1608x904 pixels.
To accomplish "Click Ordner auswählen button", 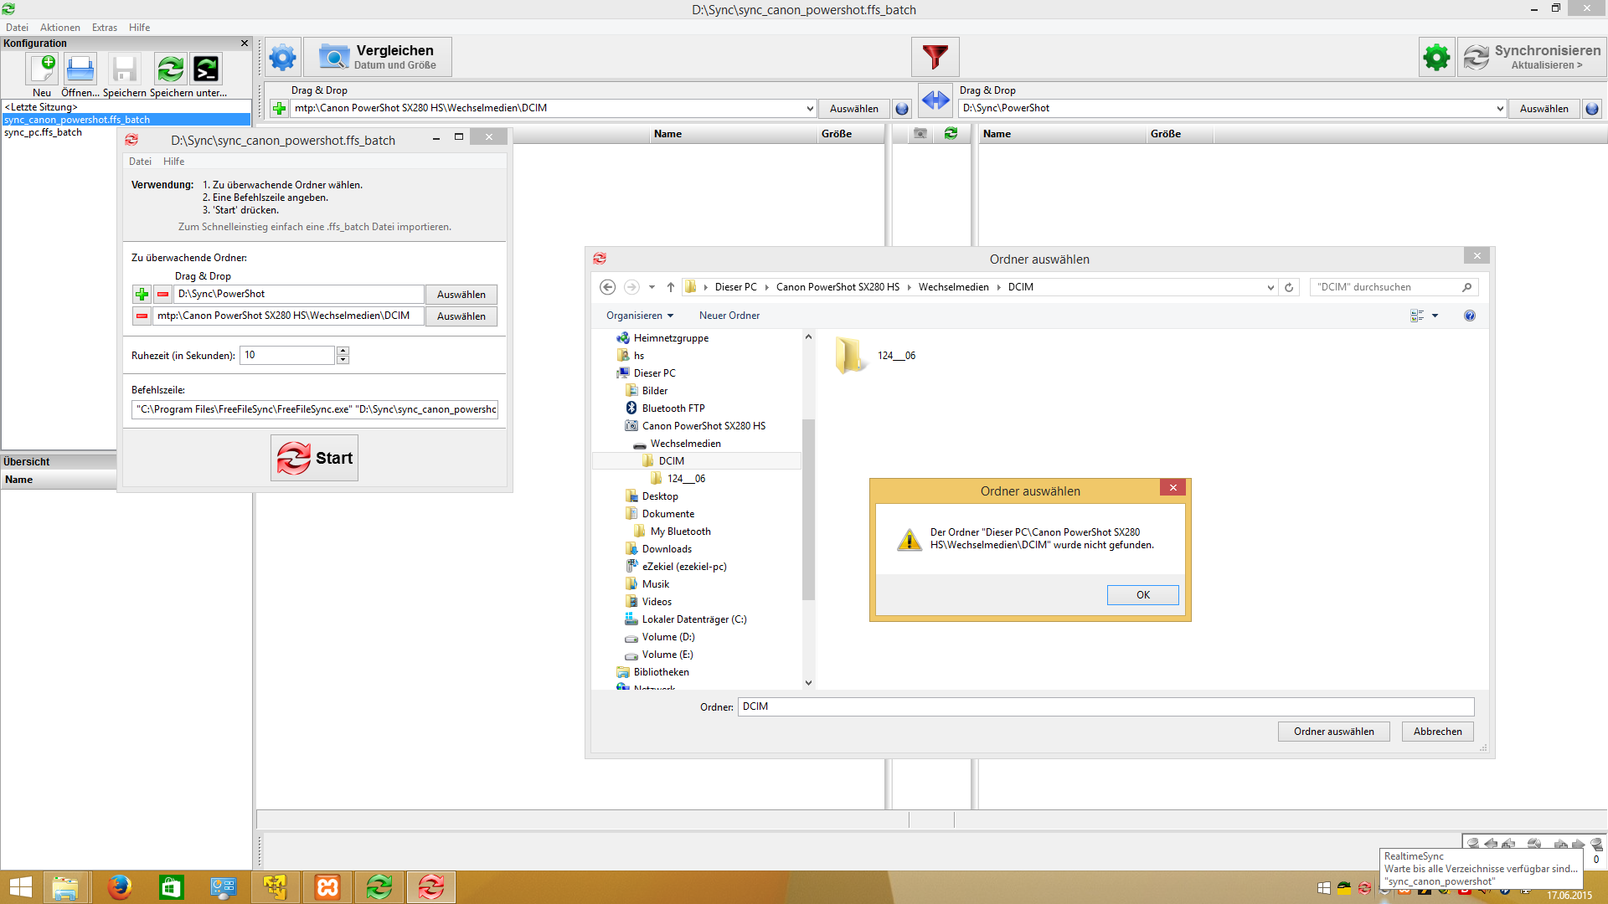I will coord(1333,732).
